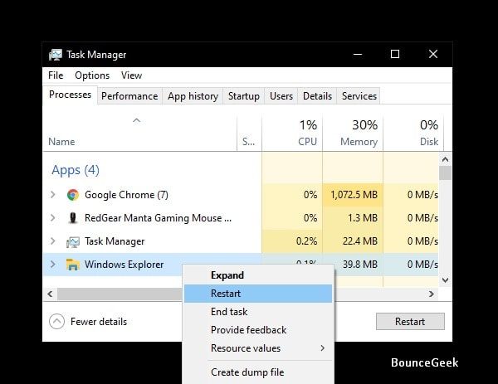The height and width of the screenshot is (384, 498).
Task: Click the 39.8 MB memory value
Action: tap(360, 265)
